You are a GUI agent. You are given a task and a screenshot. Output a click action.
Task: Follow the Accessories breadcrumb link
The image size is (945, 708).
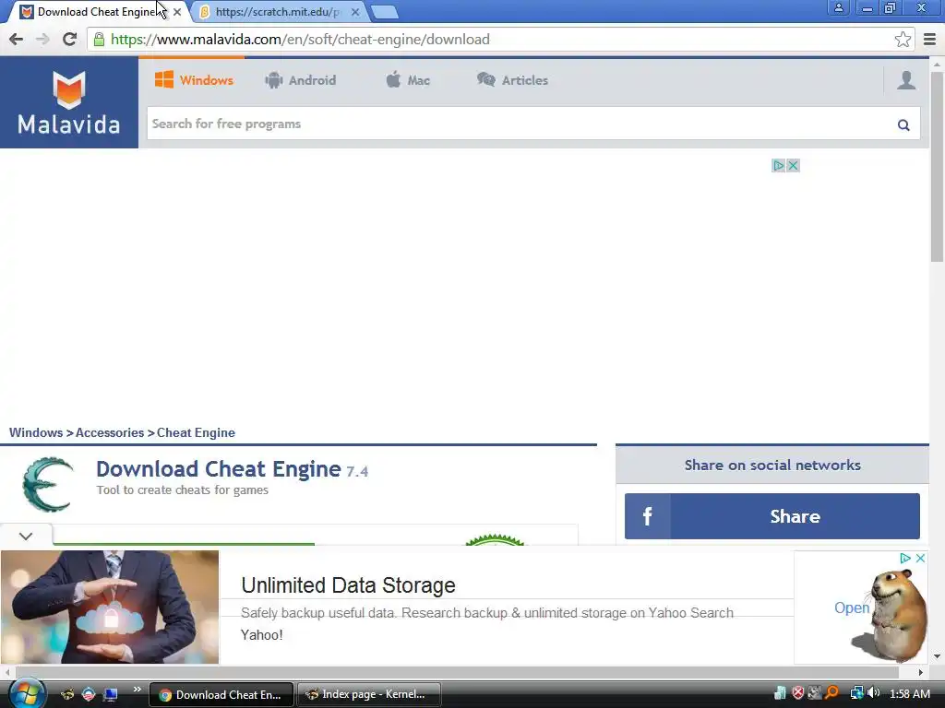(110, 433)
